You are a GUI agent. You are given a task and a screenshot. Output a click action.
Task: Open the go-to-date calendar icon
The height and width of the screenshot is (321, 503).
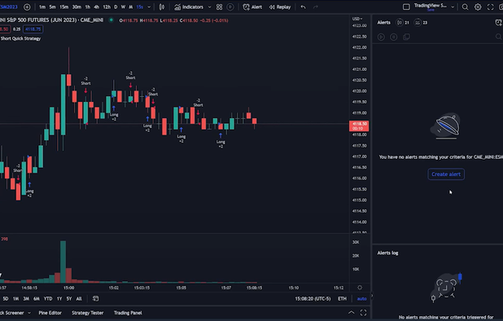[x=95, y=299]
